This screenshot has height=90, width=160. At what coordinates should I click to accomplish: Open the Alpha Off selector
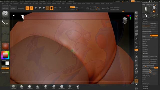pos(5,31)
